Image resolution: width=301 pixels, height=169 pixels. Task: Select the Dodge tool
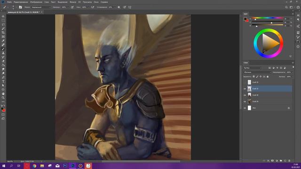coord(3,73)
